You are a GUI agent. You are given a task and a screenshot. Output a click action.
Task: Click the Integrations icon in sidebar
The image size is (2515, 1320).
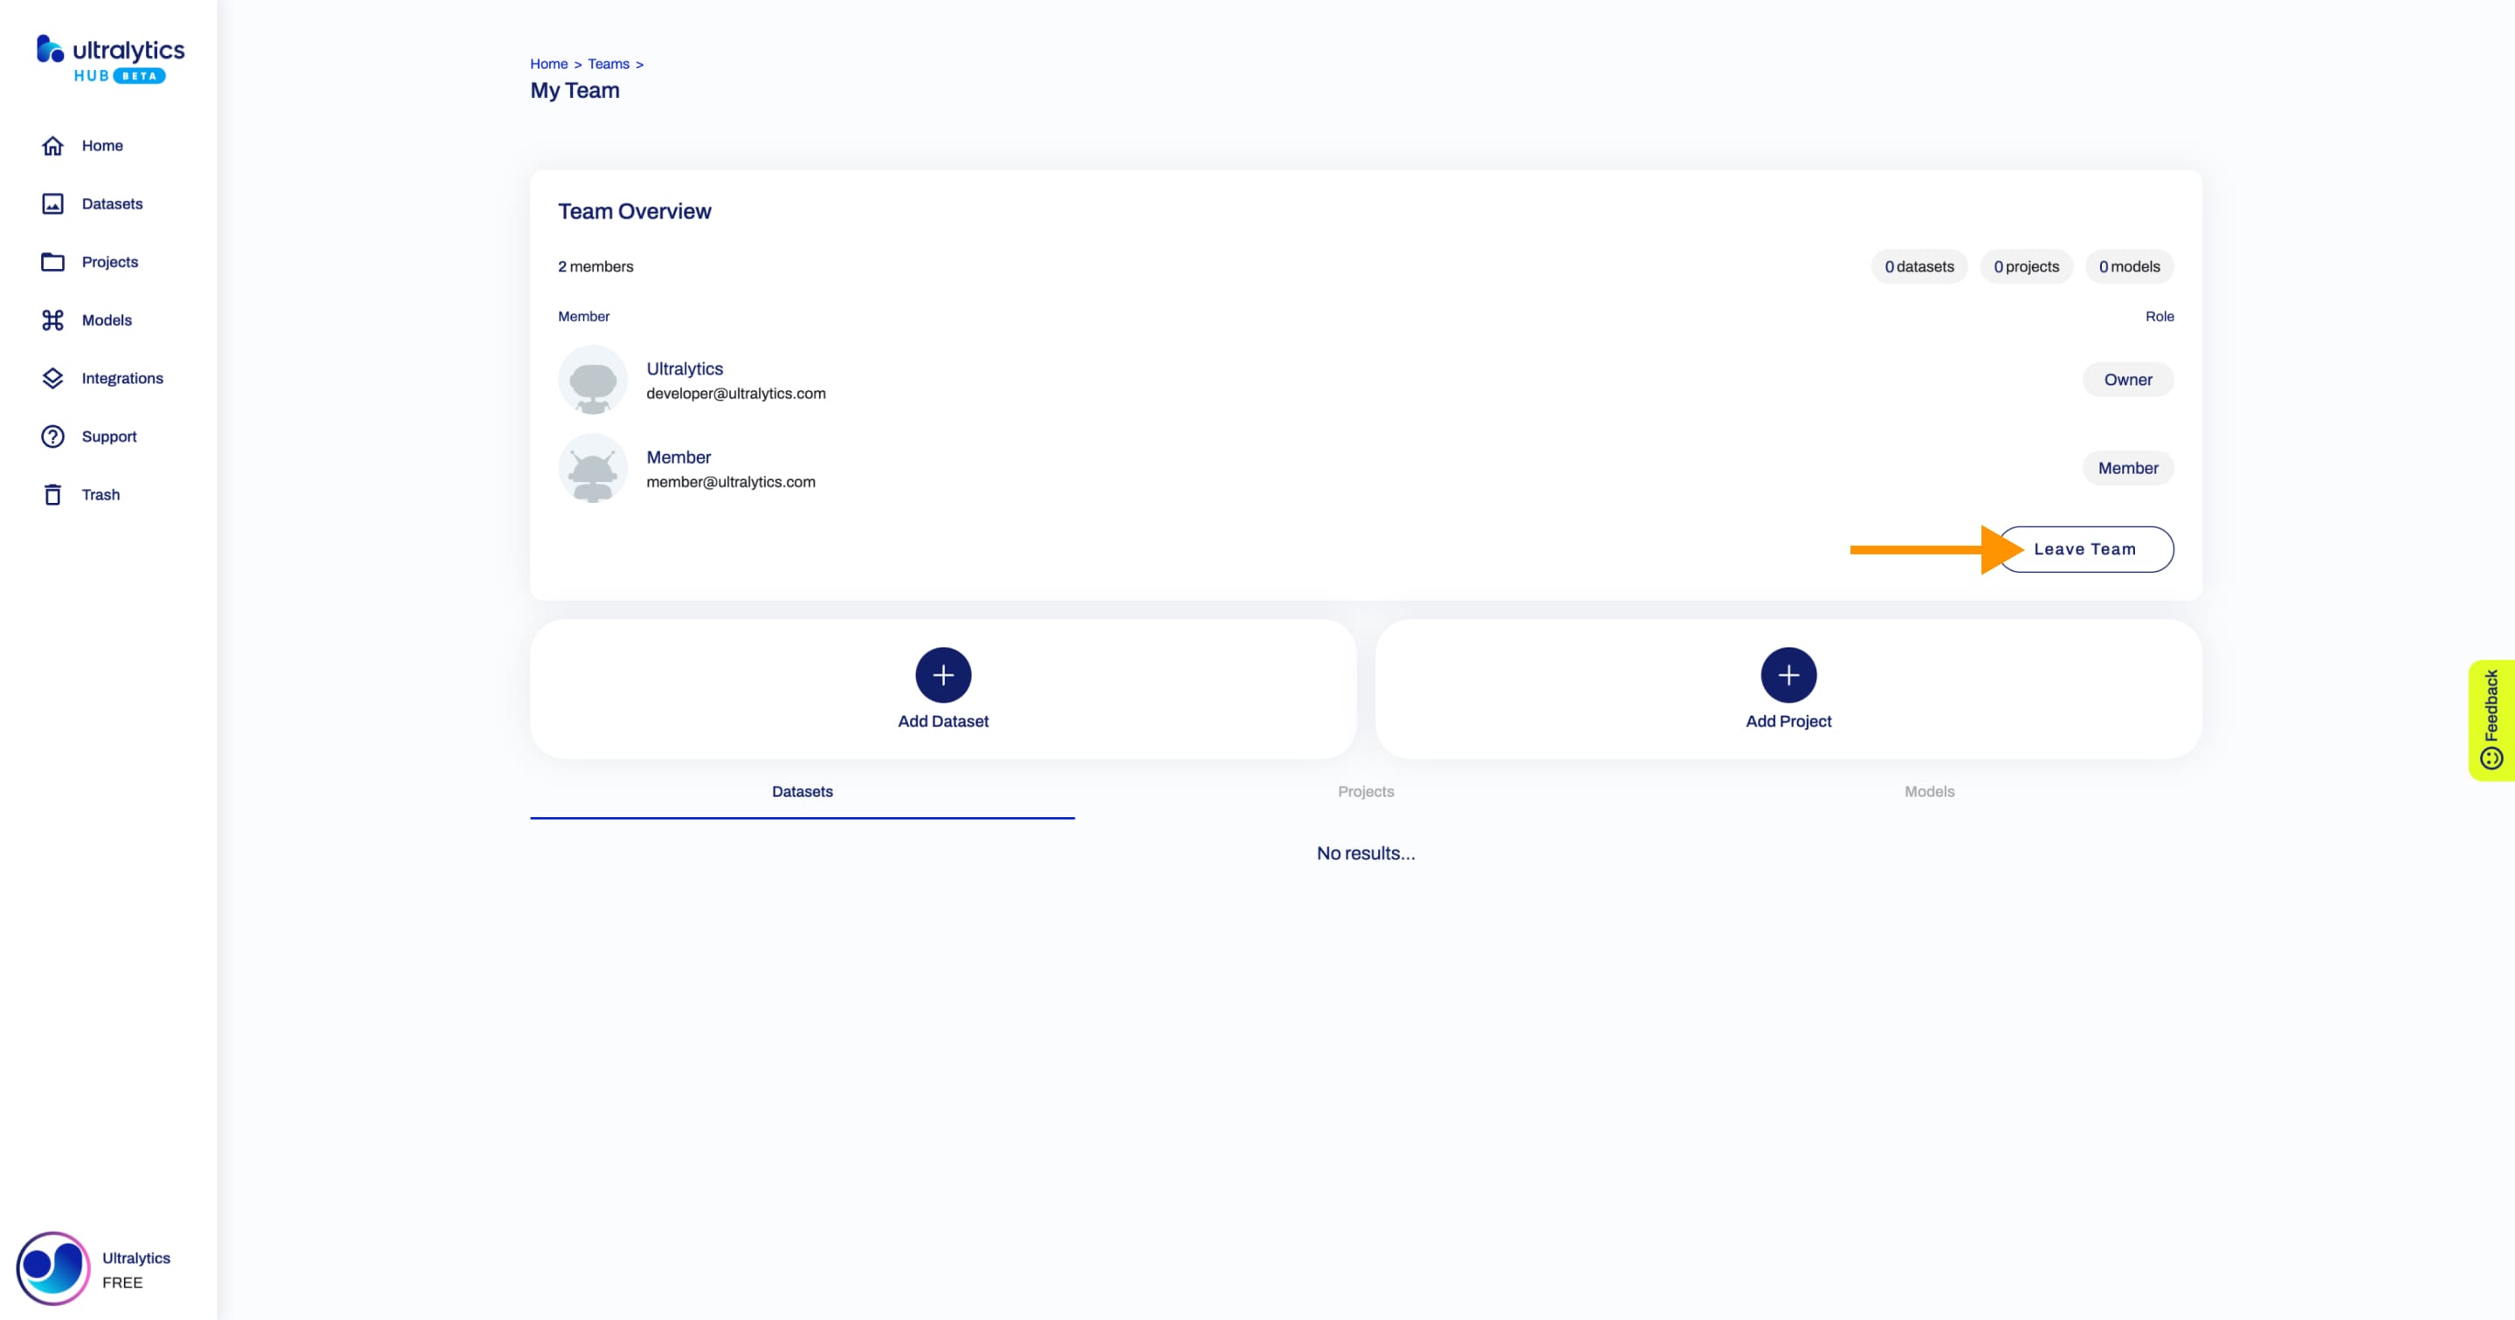52,377
